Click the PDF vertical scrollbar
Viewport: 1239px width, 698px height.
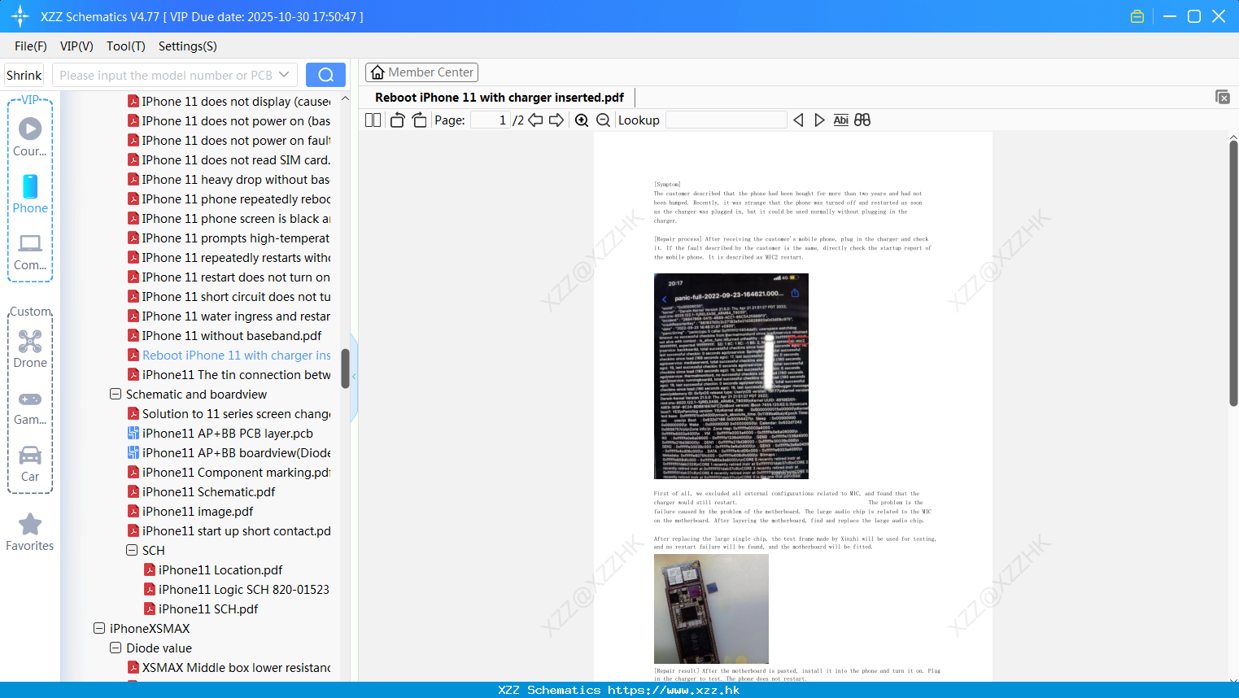coord(1233,273)
